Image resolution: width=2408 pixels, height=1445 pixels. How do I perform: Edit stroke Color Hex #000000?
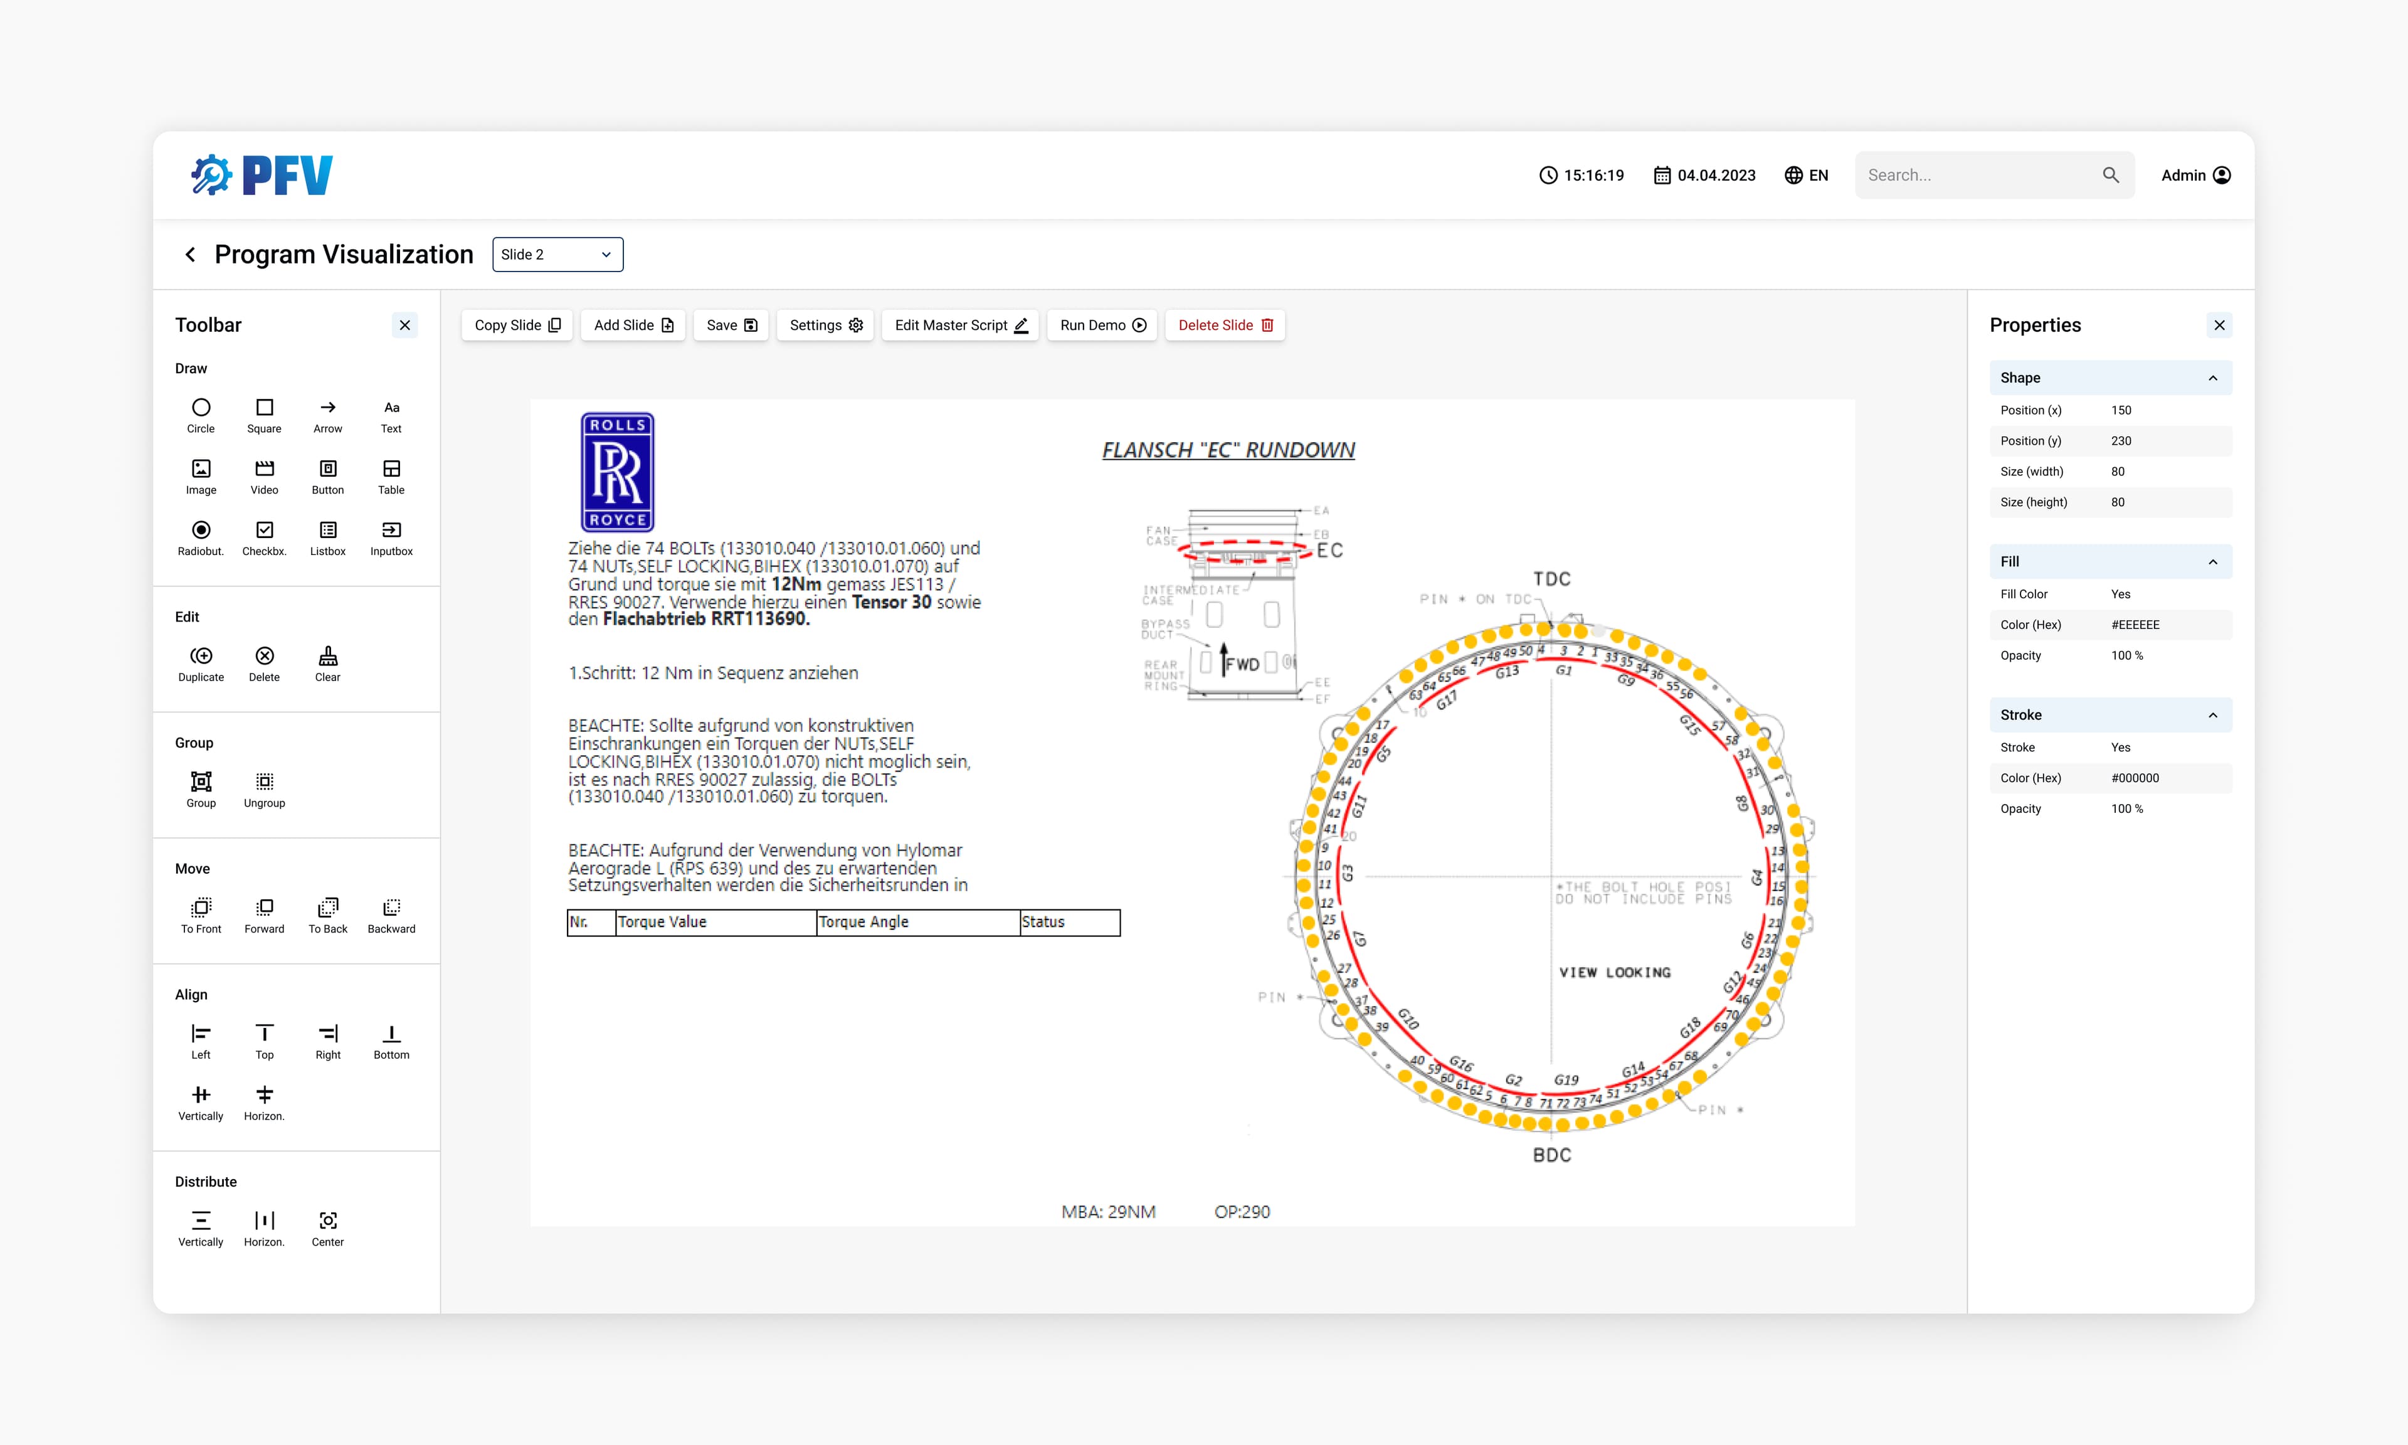click(x=2135, y=778)
